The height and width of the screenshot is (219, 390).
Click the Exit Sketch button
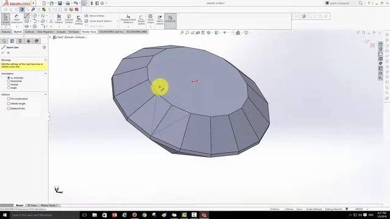(x=5, y=19)
